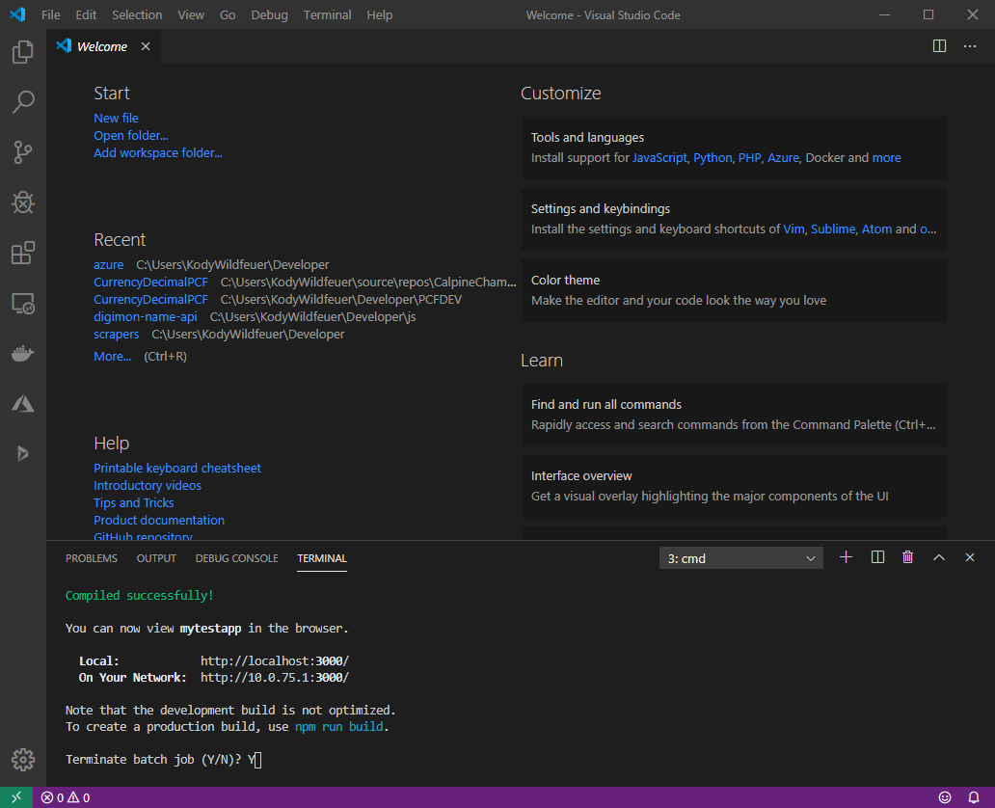
Task: Click Add workspace folder... link
Action: [x=158, y=153]
